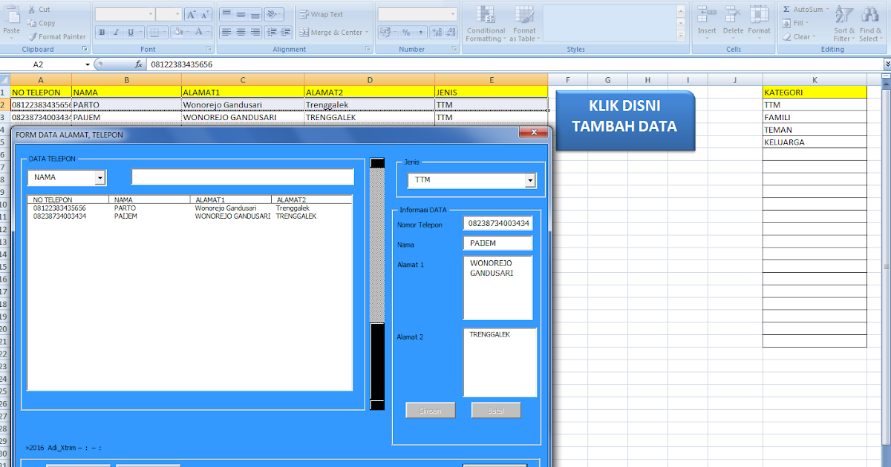The image size is (891, 467).
Task: Click the Batal button in form
Action: click(496, 410)
